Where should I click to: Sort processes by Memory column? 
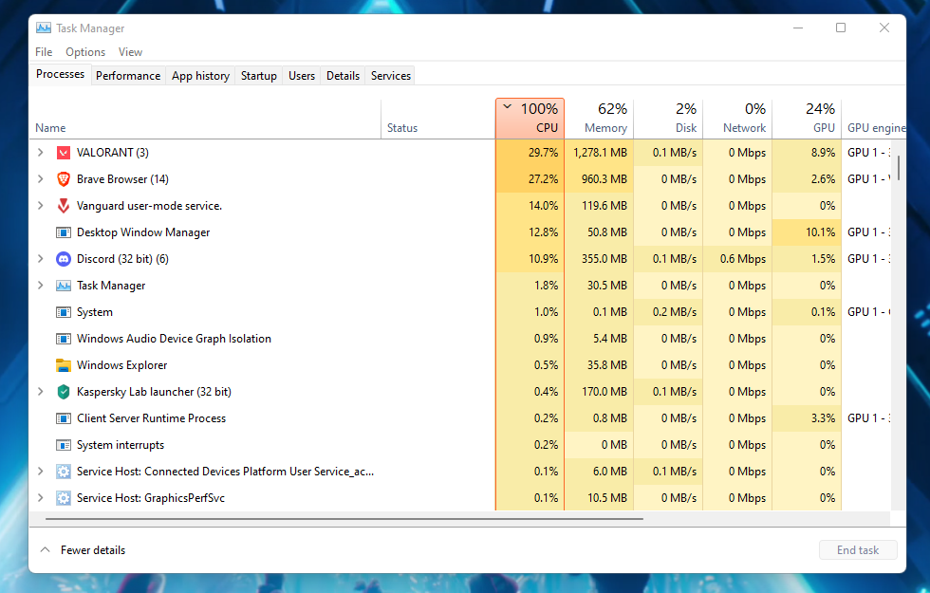coord(599,119)
